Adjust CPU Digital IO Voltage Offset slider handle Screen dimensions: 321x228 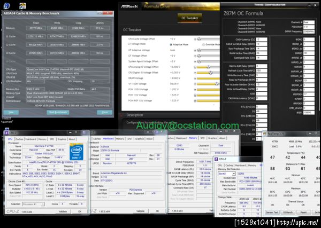pyautogui.click(x=210, y=73)
